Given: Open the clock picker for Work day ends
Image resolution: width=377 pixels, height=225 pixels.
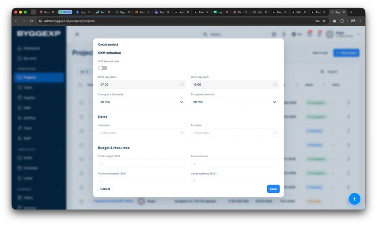Looking at the screenshot, I should pyautogui.click(x=275, y=84).
